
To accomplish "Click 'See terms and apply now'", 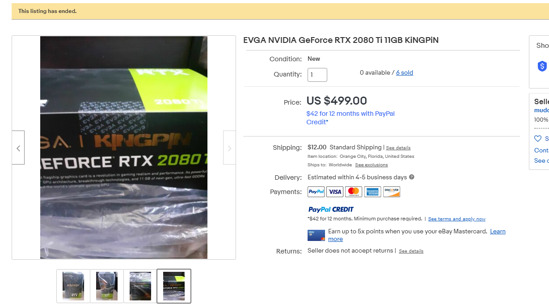I will pyautogui.click(x=457, y=219).
